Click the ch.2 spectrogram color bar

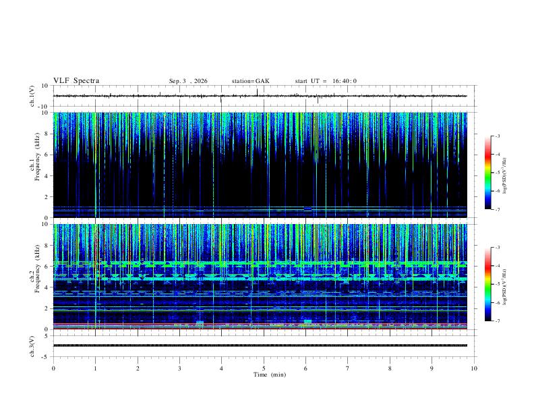point(487,284)
